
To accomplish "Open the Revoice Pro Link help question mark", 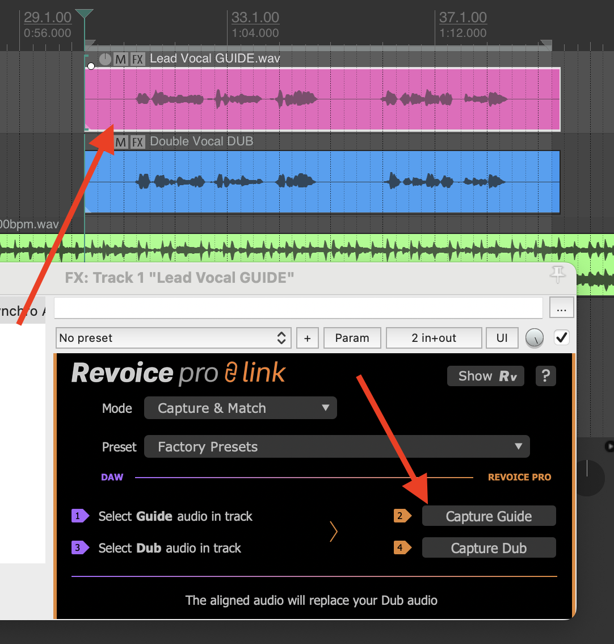I will [x=545, y=376].
